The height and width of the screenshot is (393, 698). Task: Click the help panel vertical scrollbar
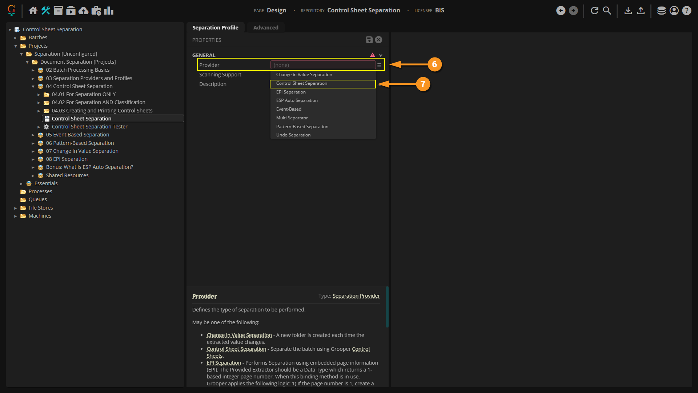coord(387,307)
